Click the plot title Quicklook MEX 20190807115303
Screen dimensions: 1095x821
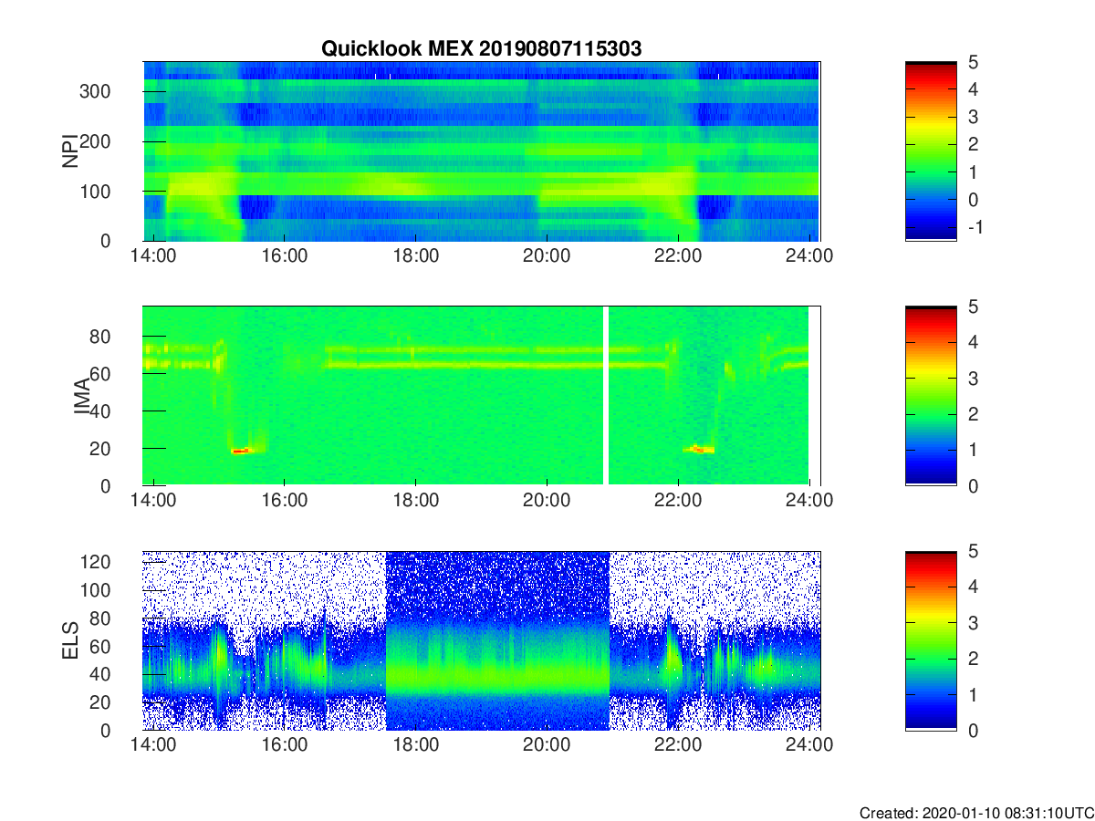(x=481, y=49)
